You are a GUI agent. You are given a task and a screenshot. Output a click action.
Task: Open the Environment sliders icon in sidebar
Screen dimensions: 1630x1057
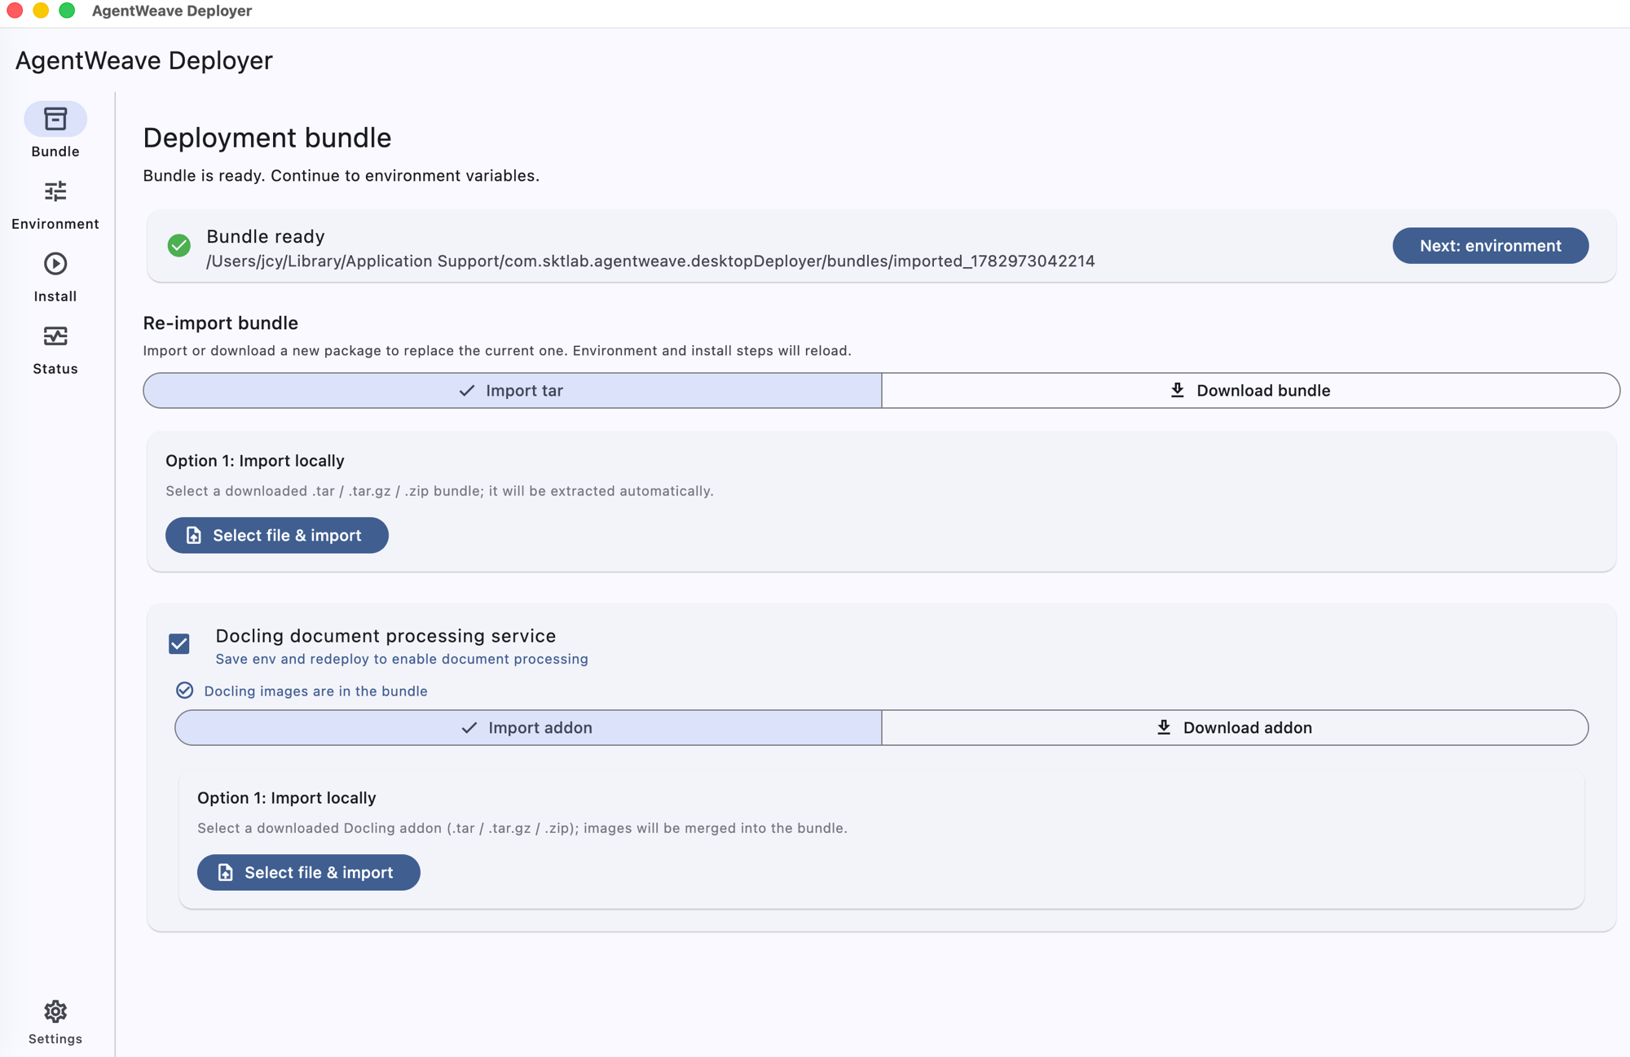55,191
